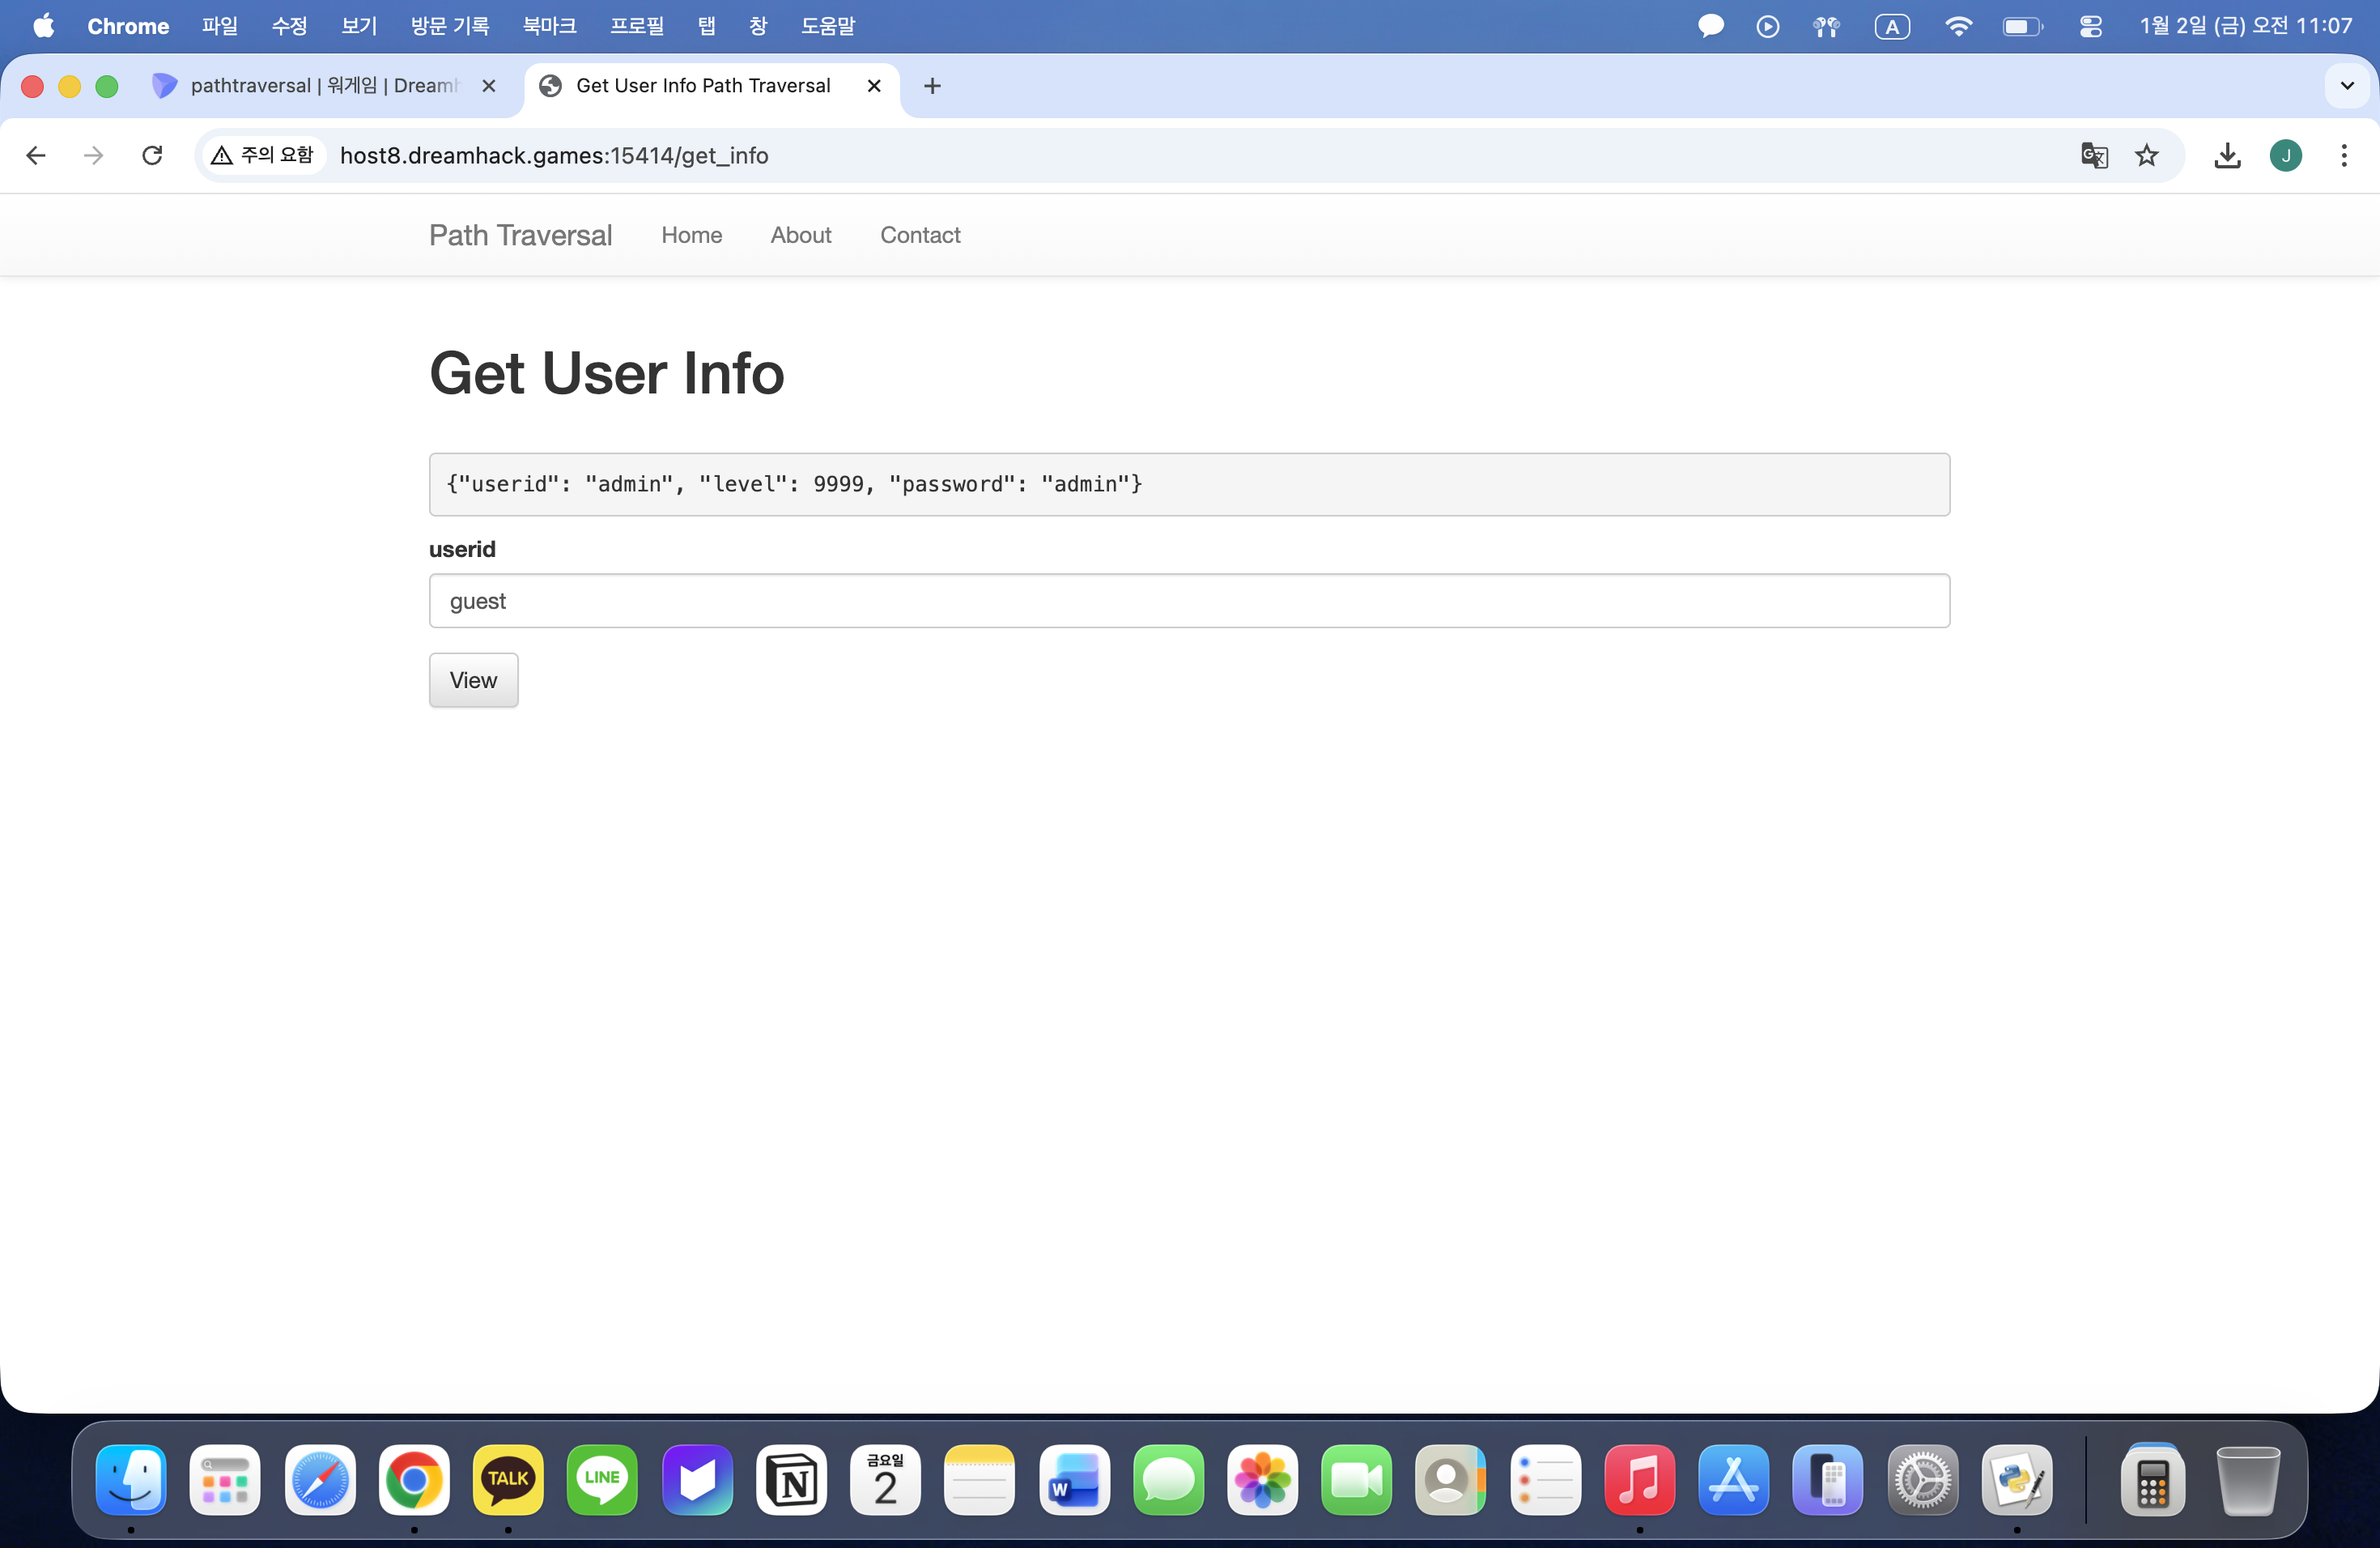Click the userid input field
This screenshot has width=2380, height=1548.
(1189, 601)
